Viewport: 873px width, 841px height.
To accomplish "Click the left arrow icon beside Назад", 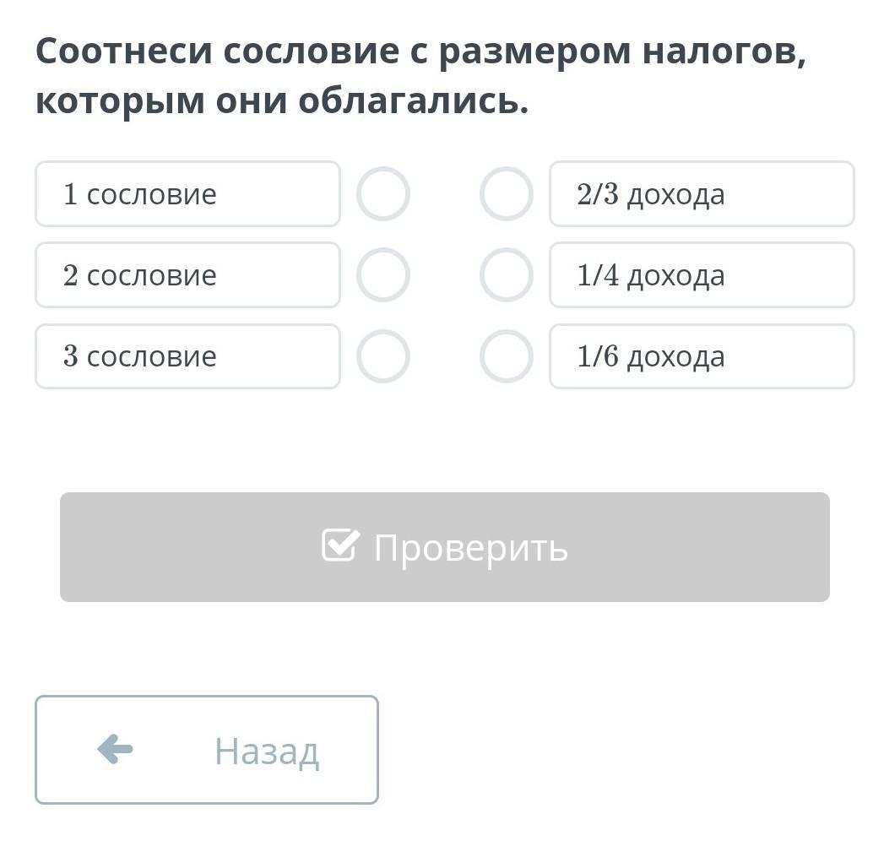I will (x=115, y=749).
